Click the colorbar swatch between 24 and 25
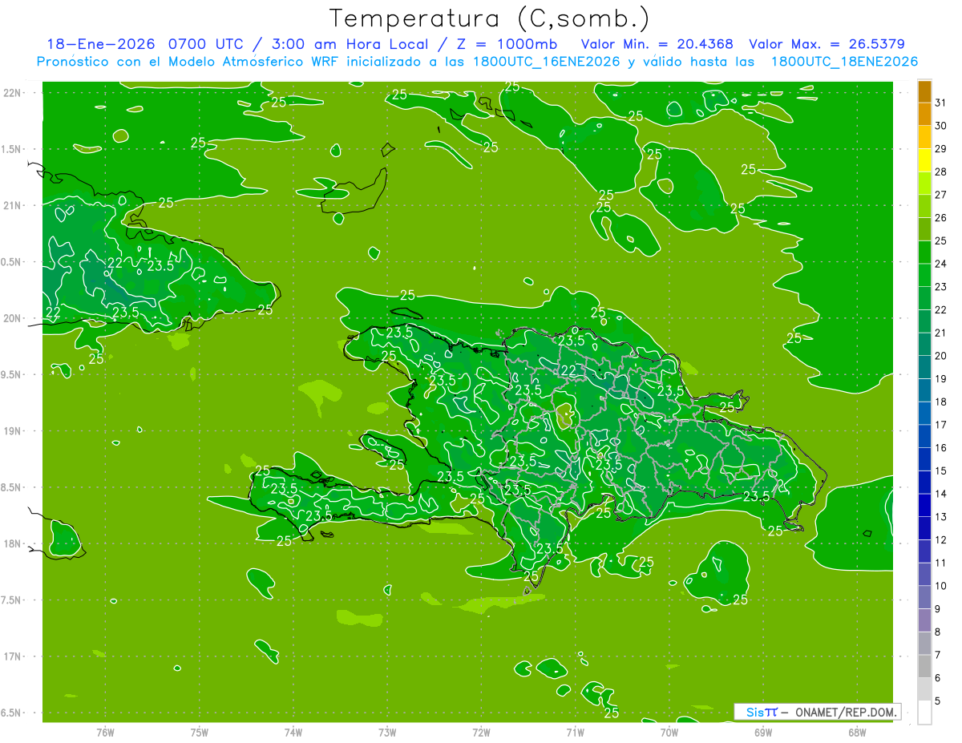962x743 pixels. (x=924, y=252)
